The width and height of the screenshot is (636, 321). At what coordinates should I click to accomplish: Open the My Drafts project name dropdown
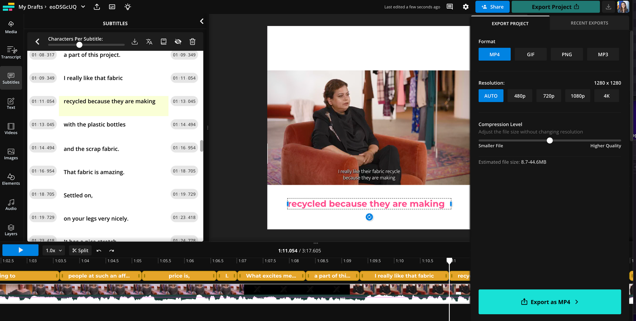pyautogui.click(x=82, y=7)
